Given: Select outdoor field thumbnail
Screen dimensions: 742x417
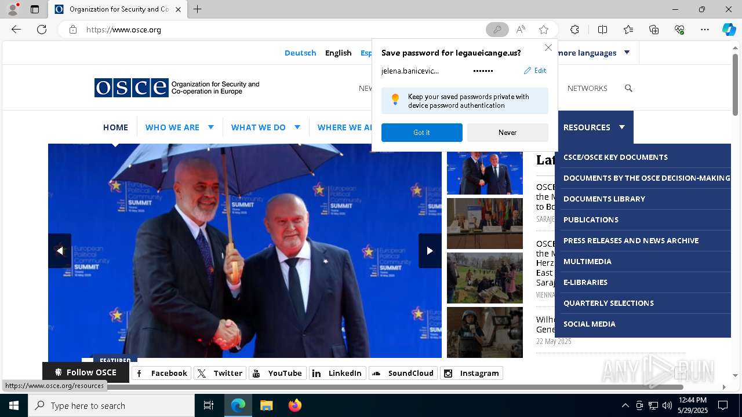Looking at the screenshot, I should [x=485, y=278].
